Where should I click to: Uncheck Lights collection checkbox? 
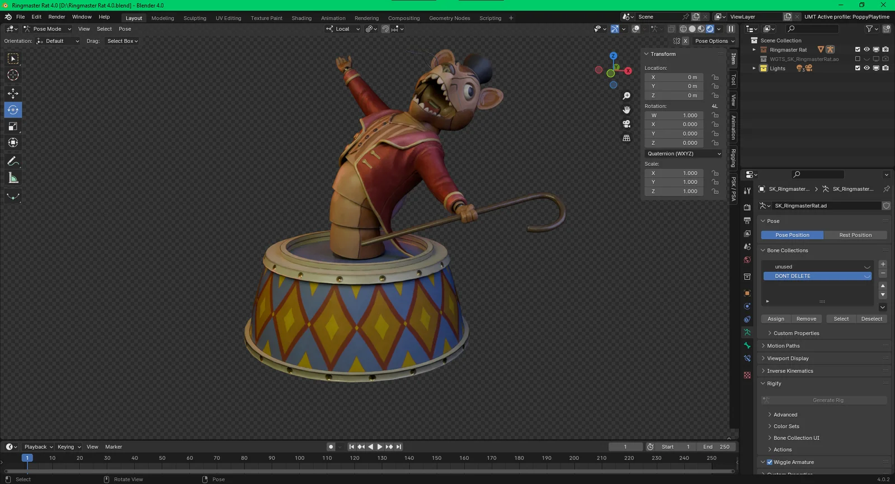pos(858,68)
